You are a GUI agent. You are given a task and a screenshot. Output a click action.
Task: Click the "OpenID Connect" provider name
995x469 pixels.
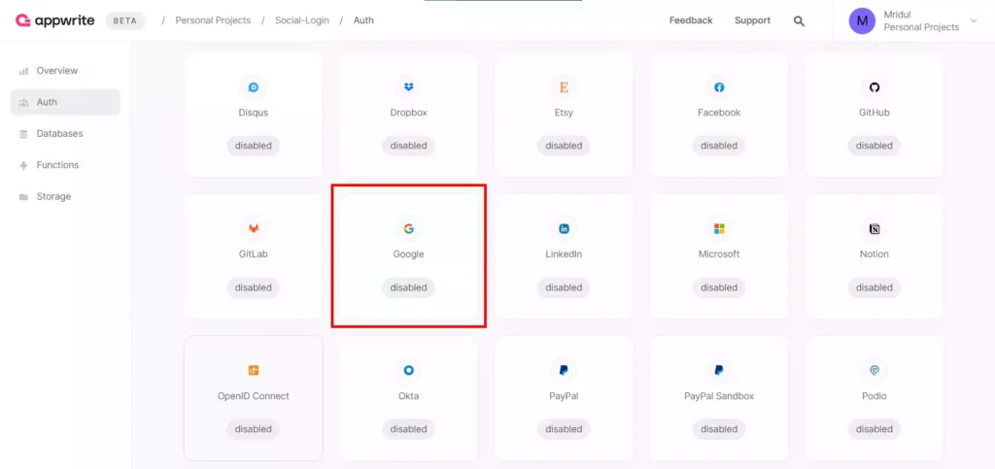point(254,396)
